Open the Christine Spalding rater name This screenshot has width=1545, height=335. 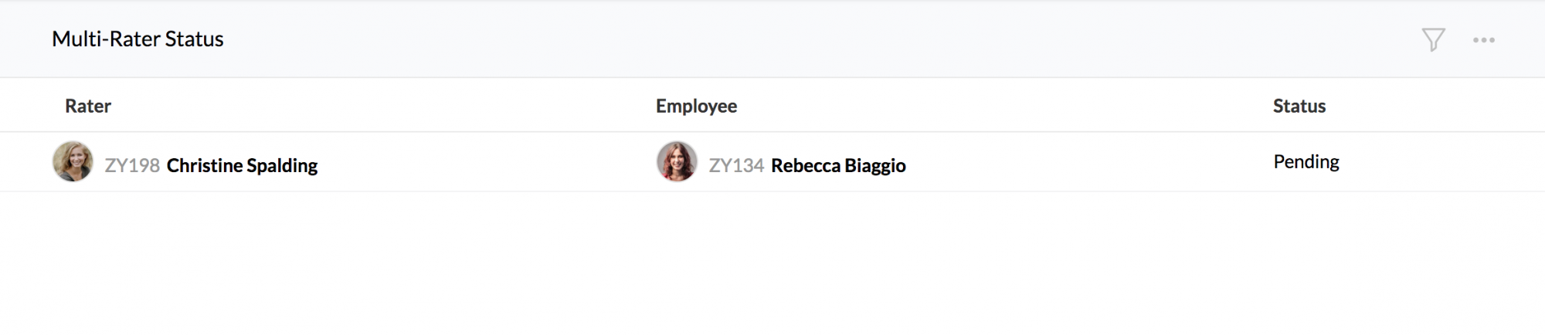pos(242,165)
